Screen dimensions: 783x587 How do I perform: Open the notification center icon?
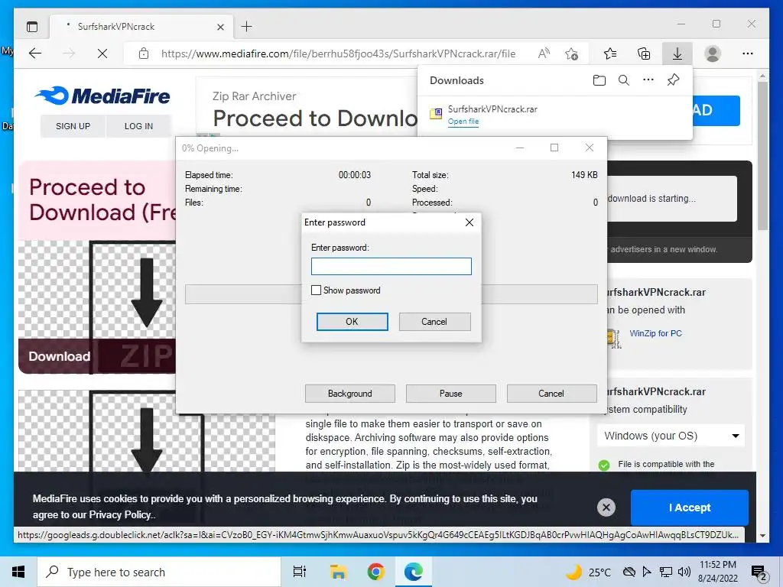(x=759, y=572)
